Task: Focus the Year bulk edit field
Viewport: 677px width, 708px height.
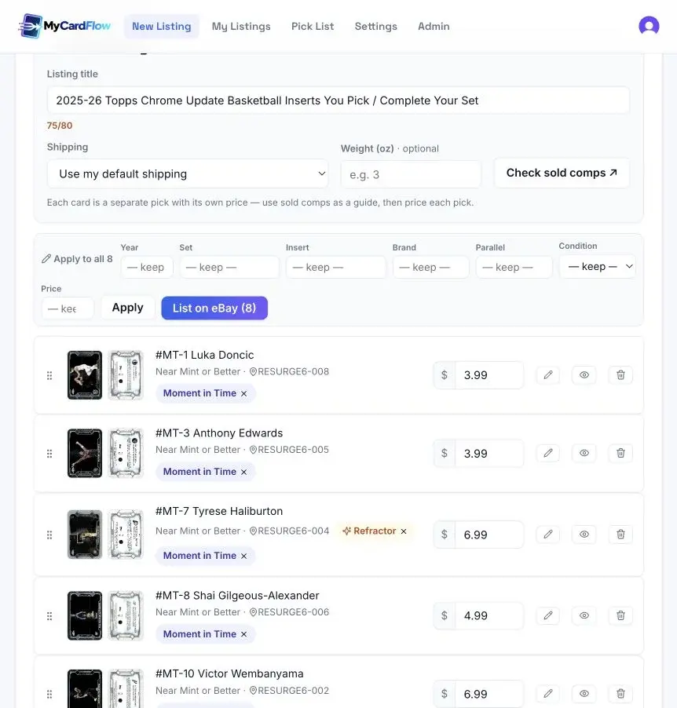Action: [147, 268]
